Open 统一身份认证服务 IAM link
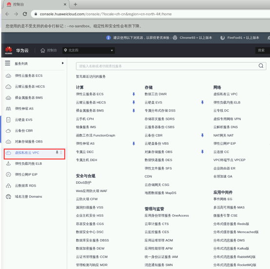 161,257
